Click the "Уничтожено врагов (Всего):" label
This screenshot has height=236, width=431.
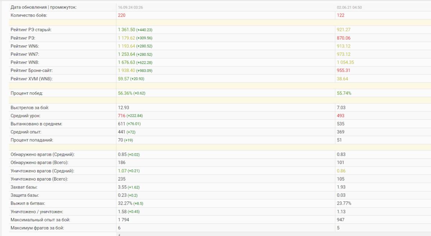(39, 179)
